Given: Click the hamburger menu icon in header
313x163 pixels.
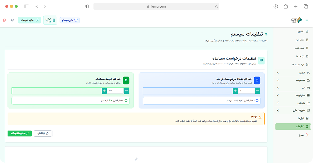Looking at the screenshot, I should pos(307,20).
